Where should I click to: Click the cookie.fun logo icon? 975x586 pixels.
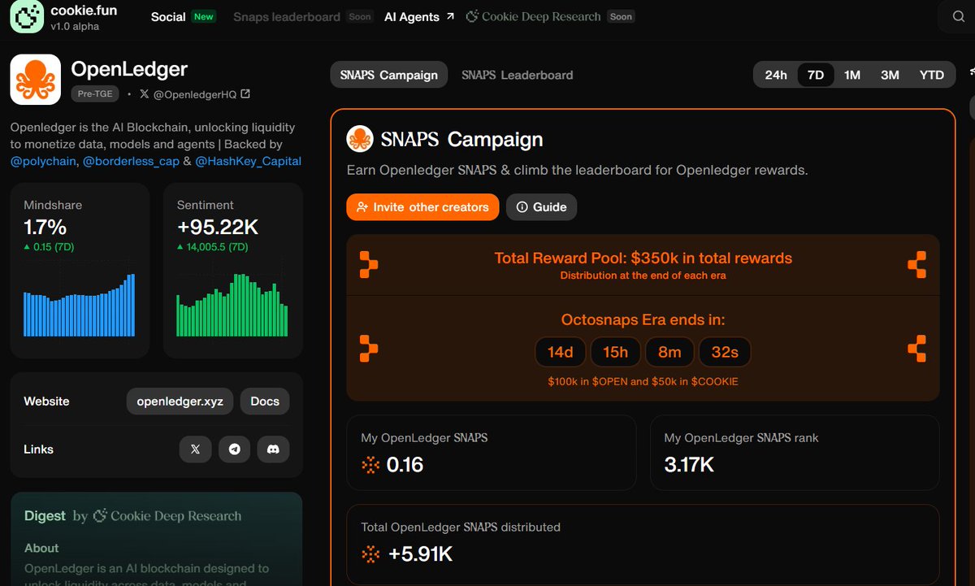[26, 17]
